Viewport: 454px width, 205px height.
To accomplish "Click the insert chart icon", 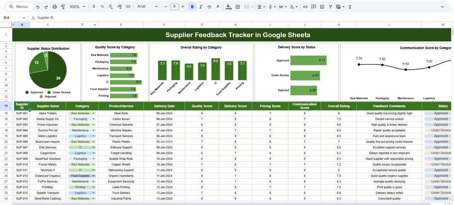I will tap(322, 7).
